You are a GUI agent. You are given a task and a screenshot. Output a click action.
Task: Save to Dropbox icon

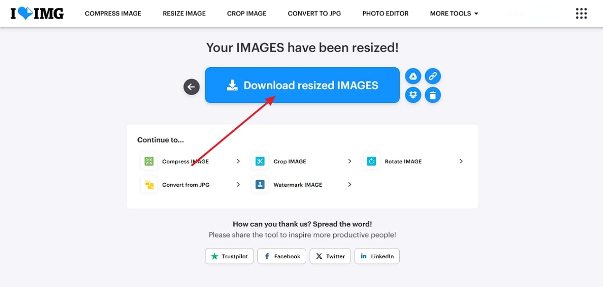tap(413, 95)
